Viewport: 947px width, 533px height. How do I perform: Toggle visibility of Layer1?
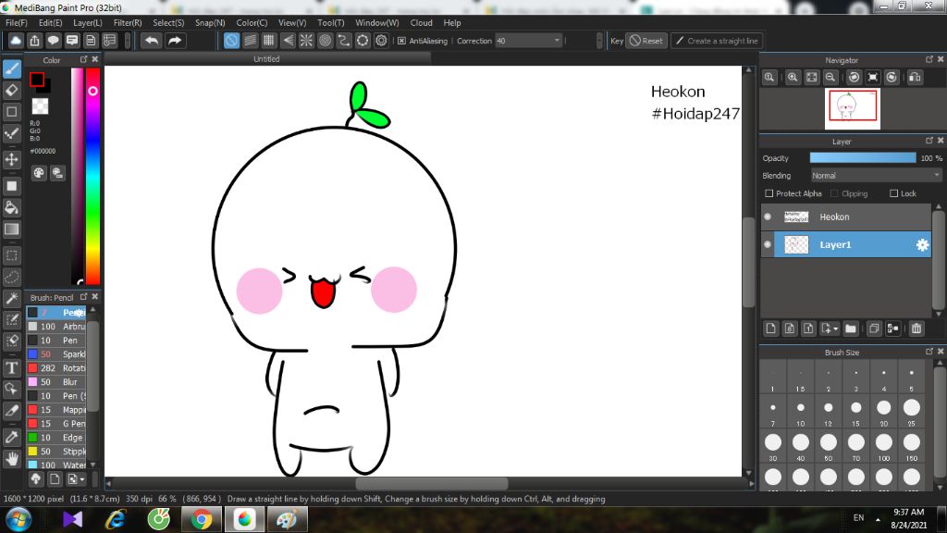(x=768, y=244)
